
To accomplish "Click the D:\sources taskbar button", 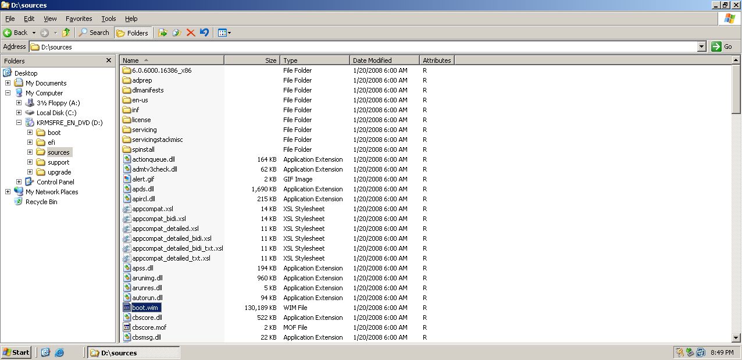I will [134, 352].
